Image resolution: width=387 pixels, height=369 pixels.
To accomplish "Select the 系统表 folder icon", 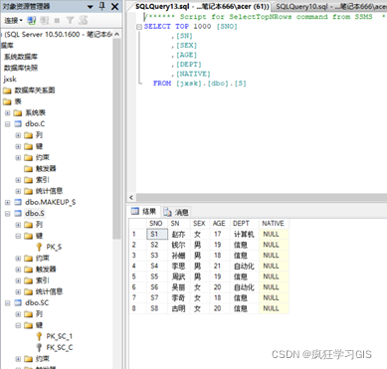I will 18,112.
